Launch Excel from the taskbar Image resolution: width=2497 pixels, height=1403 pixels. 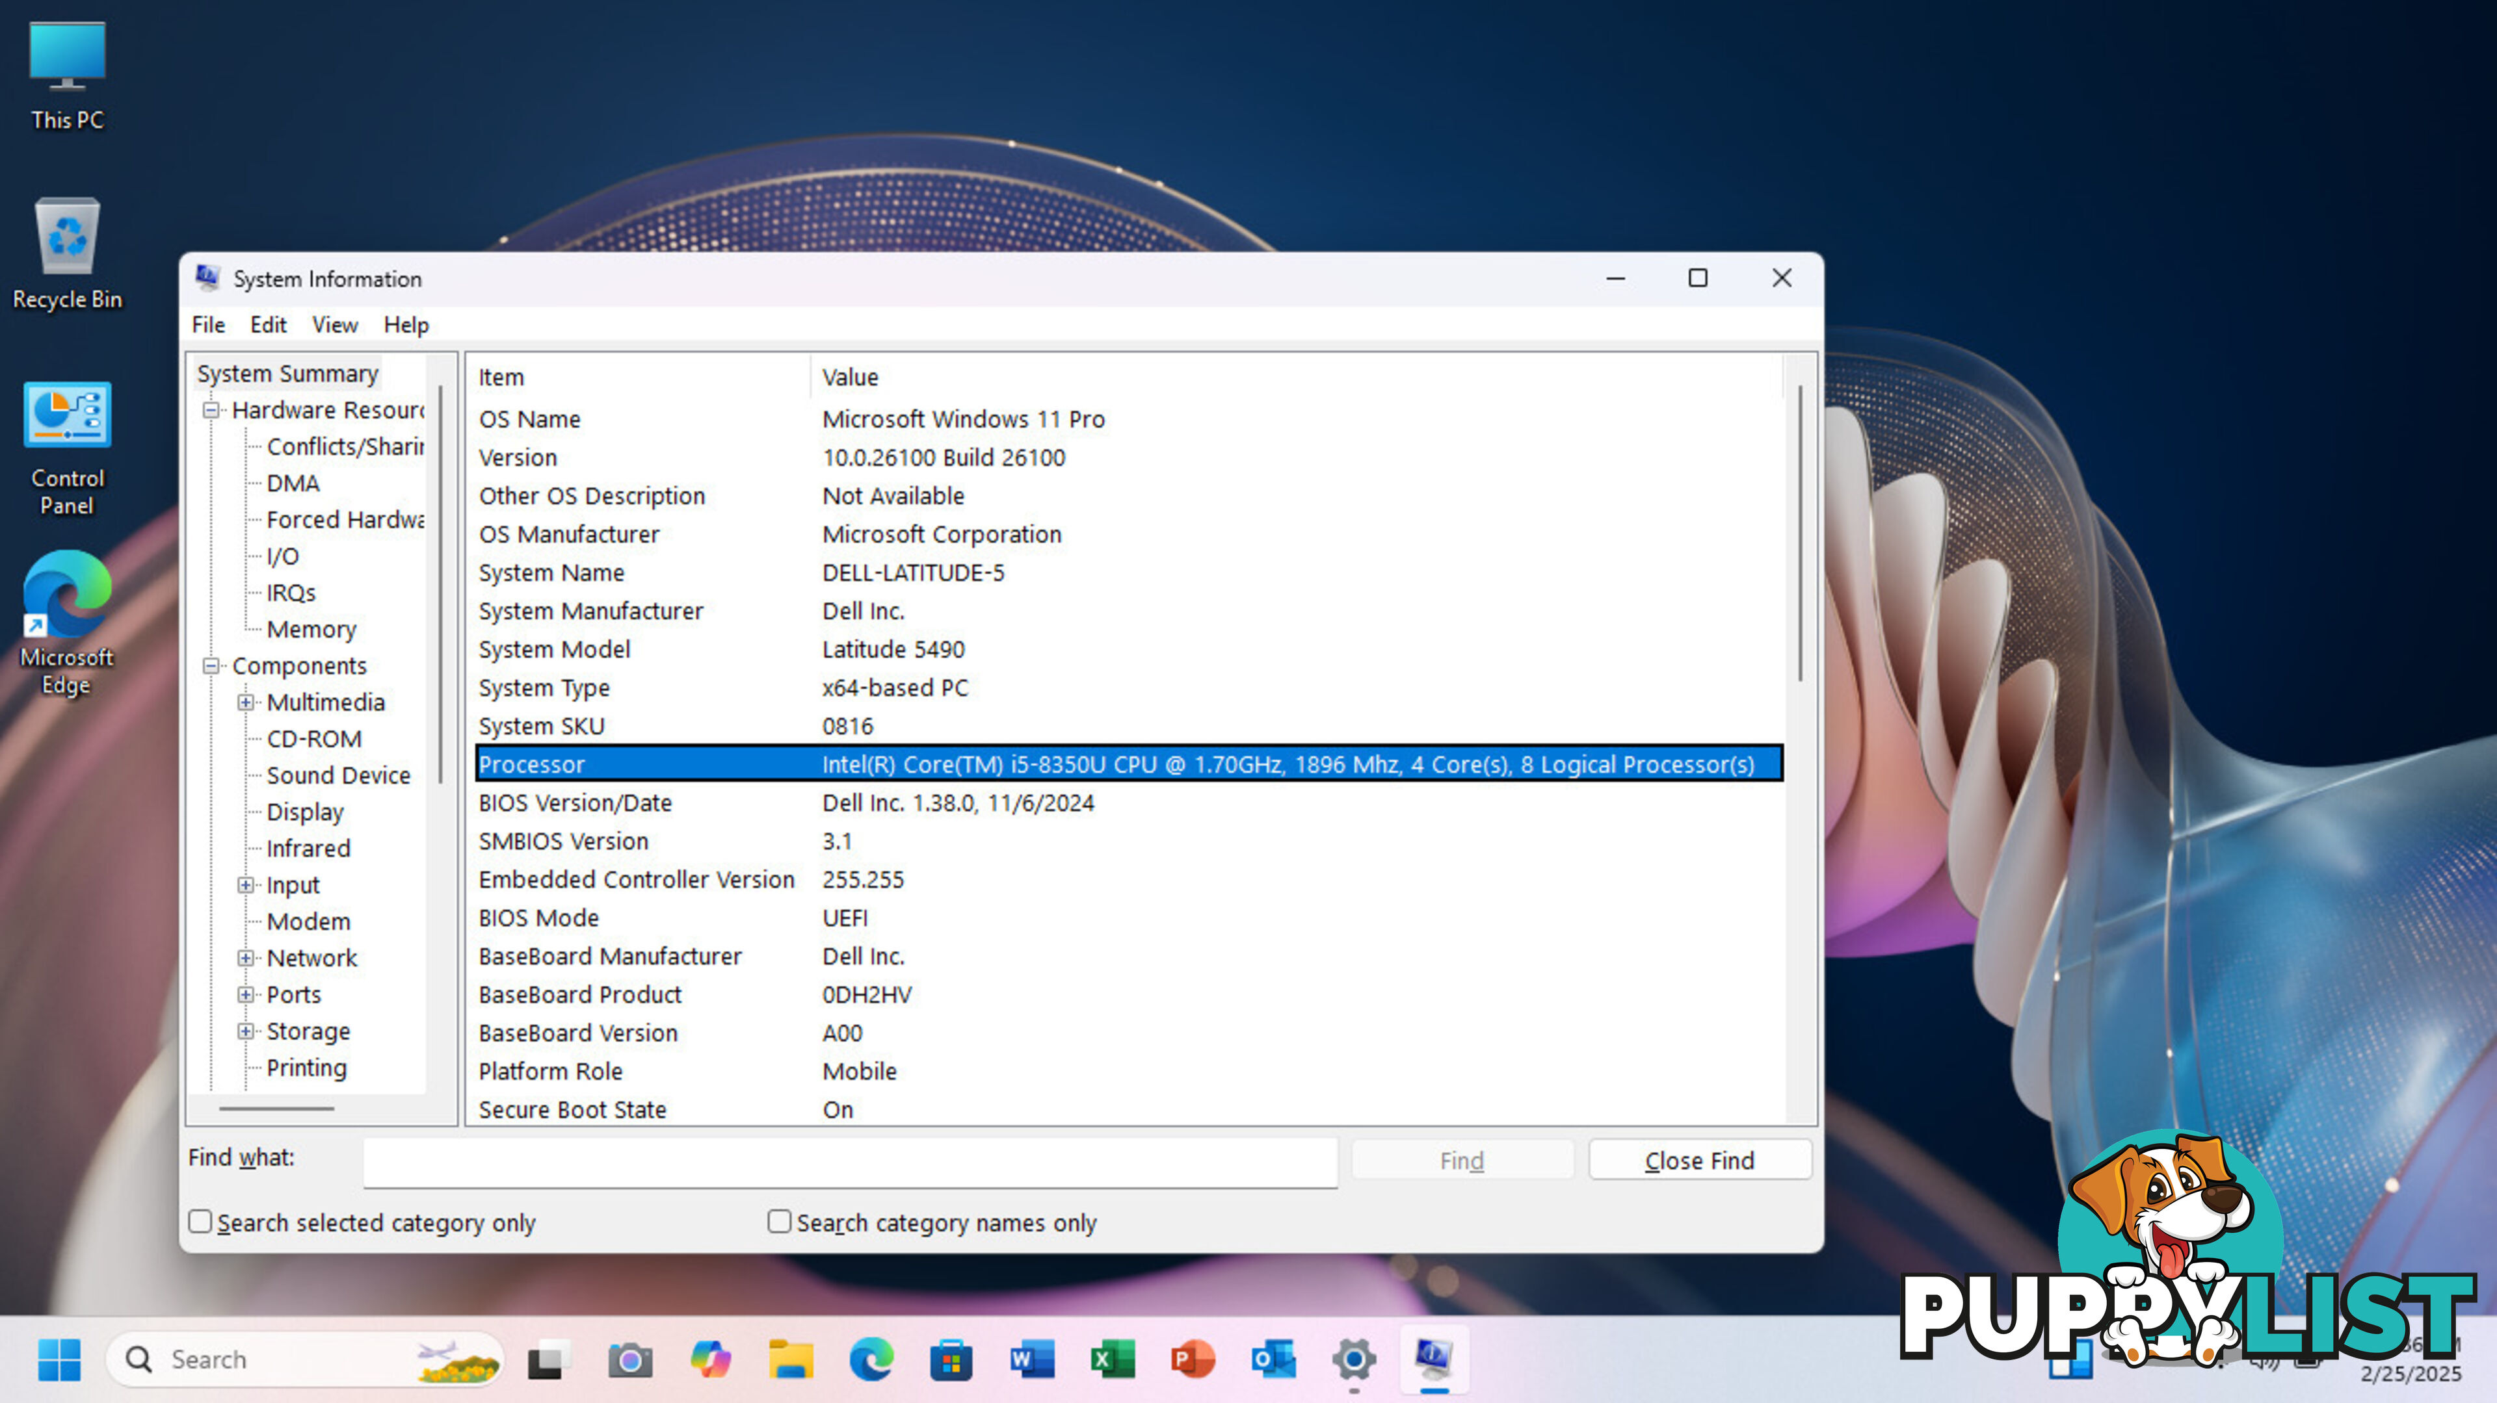pyautogui.click(x=1113, y=1358)
